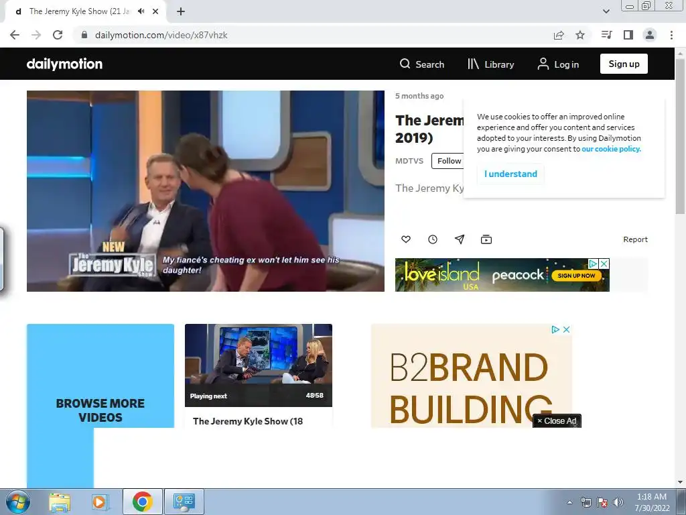Image resolution: width=686 pixels, height=515 pixels.
Task: Click the dailymotion logo
Action: pos(65,64)
